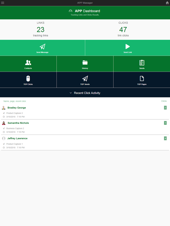The image size is (170, 226).
Task: Click the LINKS heading
Action: [x=40, y=23]
